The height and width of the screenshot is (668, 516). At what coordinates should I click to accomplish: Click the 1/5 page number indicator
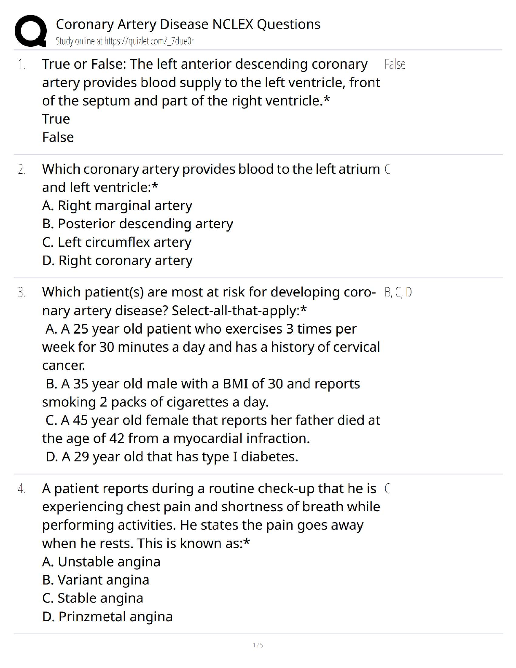pos(258,645)
